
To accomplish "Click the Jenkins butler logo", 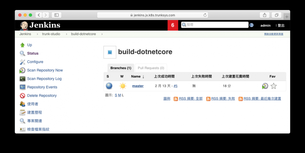I will tap(24, 26).
